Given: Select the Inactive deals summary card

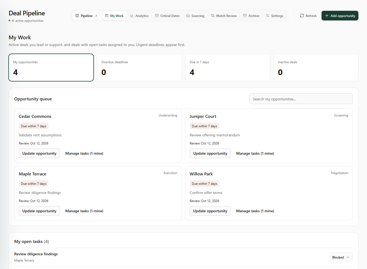Looking at the screenshot, I should tap(316, 68).
